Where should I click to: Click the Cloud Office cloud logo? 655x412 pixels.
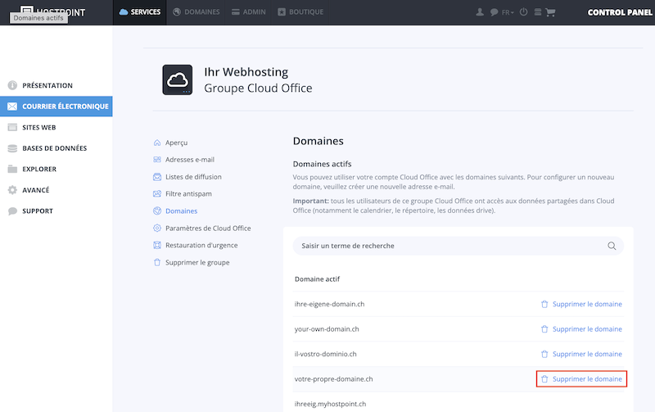178,79
